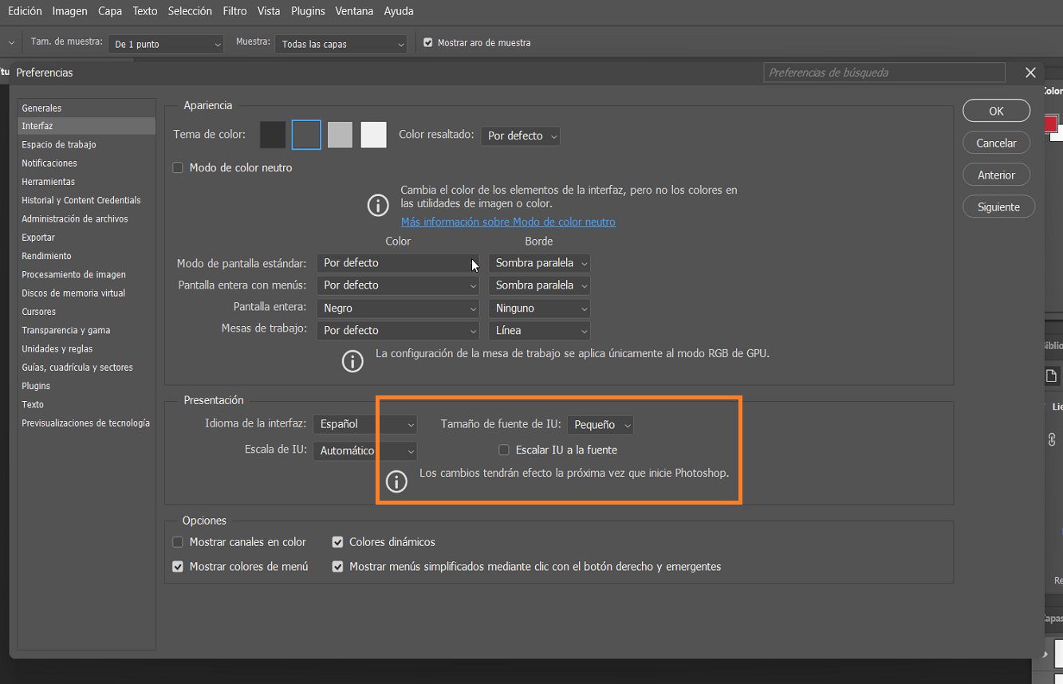Check Escalar IU a la fuente

point(503,450)
